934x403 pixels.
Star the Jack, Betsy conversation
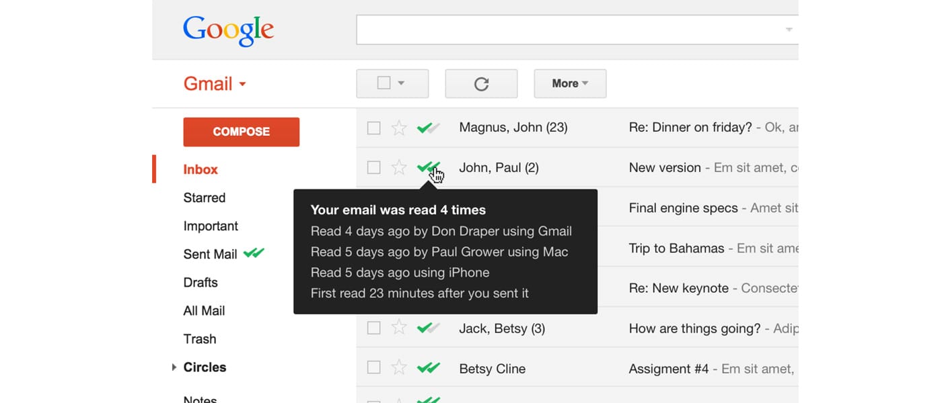399,328
